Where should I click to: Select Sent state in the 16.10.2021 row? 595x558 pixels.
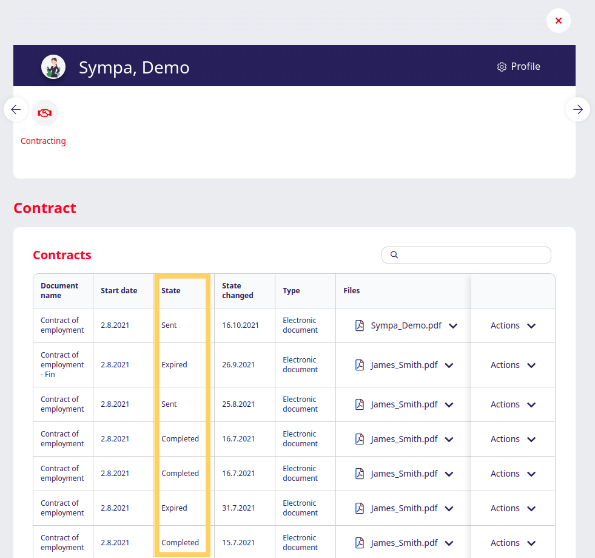click(x=169, y=325)
